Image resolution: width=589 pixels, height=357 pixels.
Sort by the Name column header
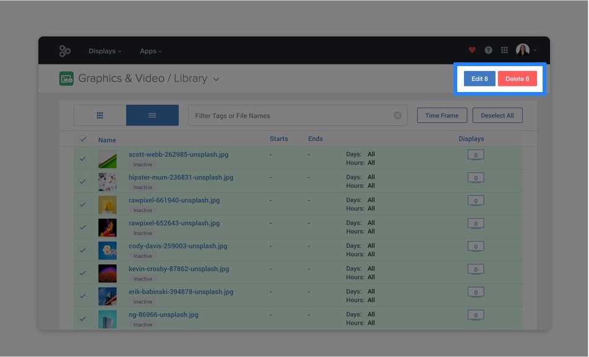pos(107,140)
